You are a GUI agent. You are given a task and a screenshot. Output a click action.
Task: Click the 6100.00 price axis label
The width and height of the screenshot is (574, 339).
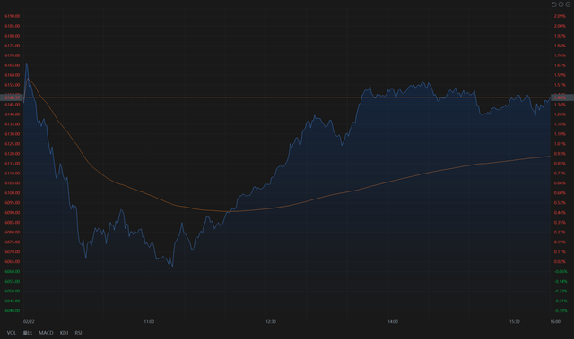coord(12,193)
